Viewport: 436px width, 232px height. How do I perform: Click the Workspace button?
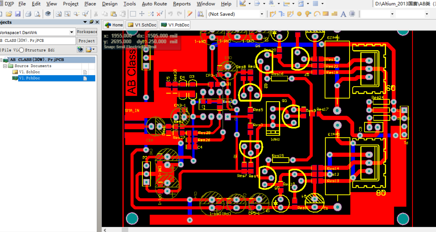point(87,32)
